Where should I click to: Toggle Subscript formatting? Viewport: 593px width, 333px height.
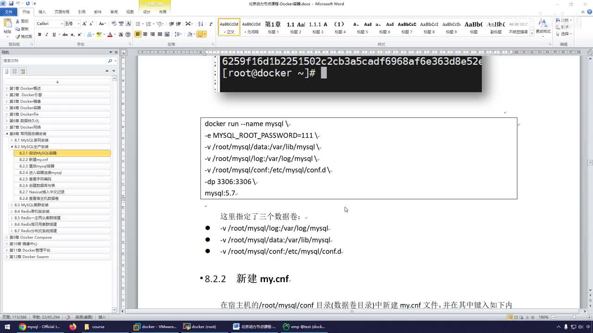(x=73, y=34)
